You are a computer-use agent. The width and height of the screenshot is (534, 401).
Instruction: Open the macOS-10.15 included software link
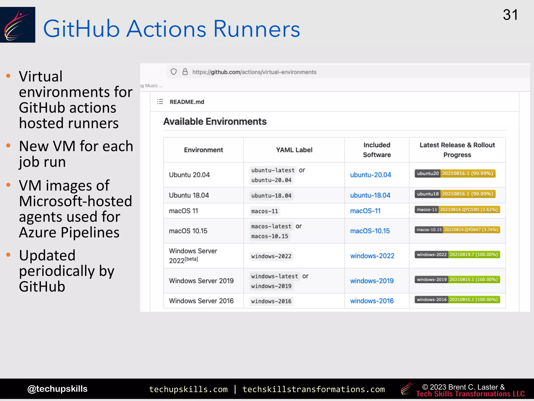(370, 231)
